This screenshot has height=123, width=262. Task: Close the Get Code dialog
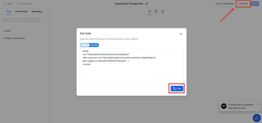pyautogui.click(x=181, y=34)
